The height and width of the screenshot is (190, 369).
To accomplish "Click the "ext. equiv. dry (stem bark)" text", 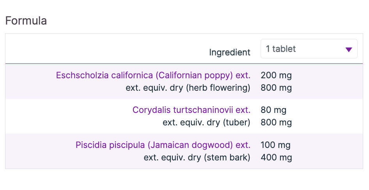I will click(197, 158).
